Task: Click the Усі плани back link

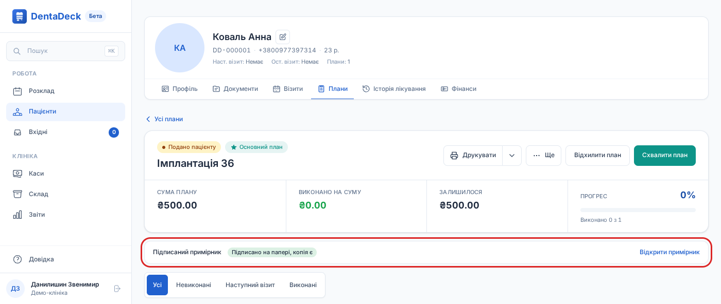Action: pyautogui.click(x=164, y=119)
